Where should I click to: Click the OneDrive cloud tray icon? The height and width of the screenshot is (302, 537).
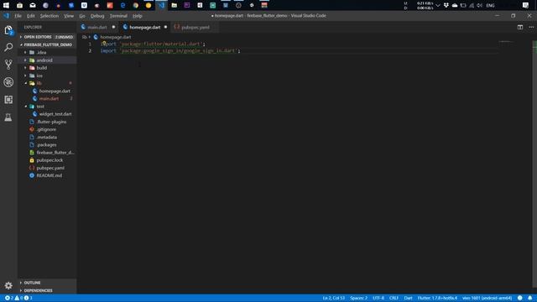(455, 5)
